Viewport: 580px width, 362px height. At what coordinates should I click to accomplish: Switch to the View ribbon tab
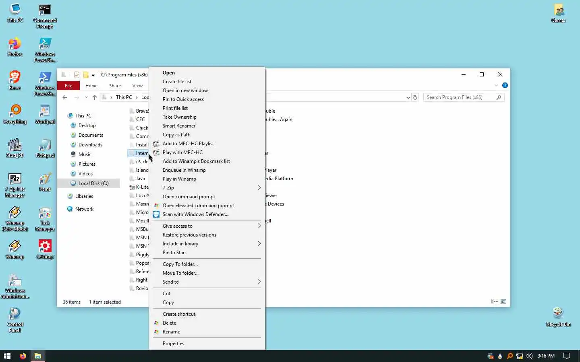point(137,86)
